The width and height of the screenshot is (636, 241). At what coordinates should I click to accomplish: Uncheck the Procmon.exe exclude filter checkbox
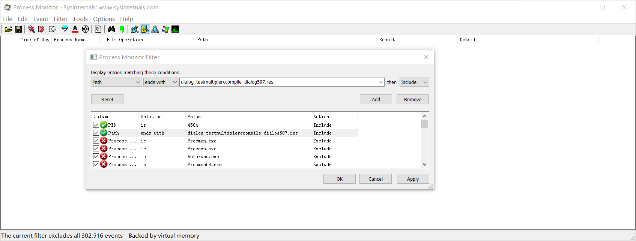click(96, 141)
